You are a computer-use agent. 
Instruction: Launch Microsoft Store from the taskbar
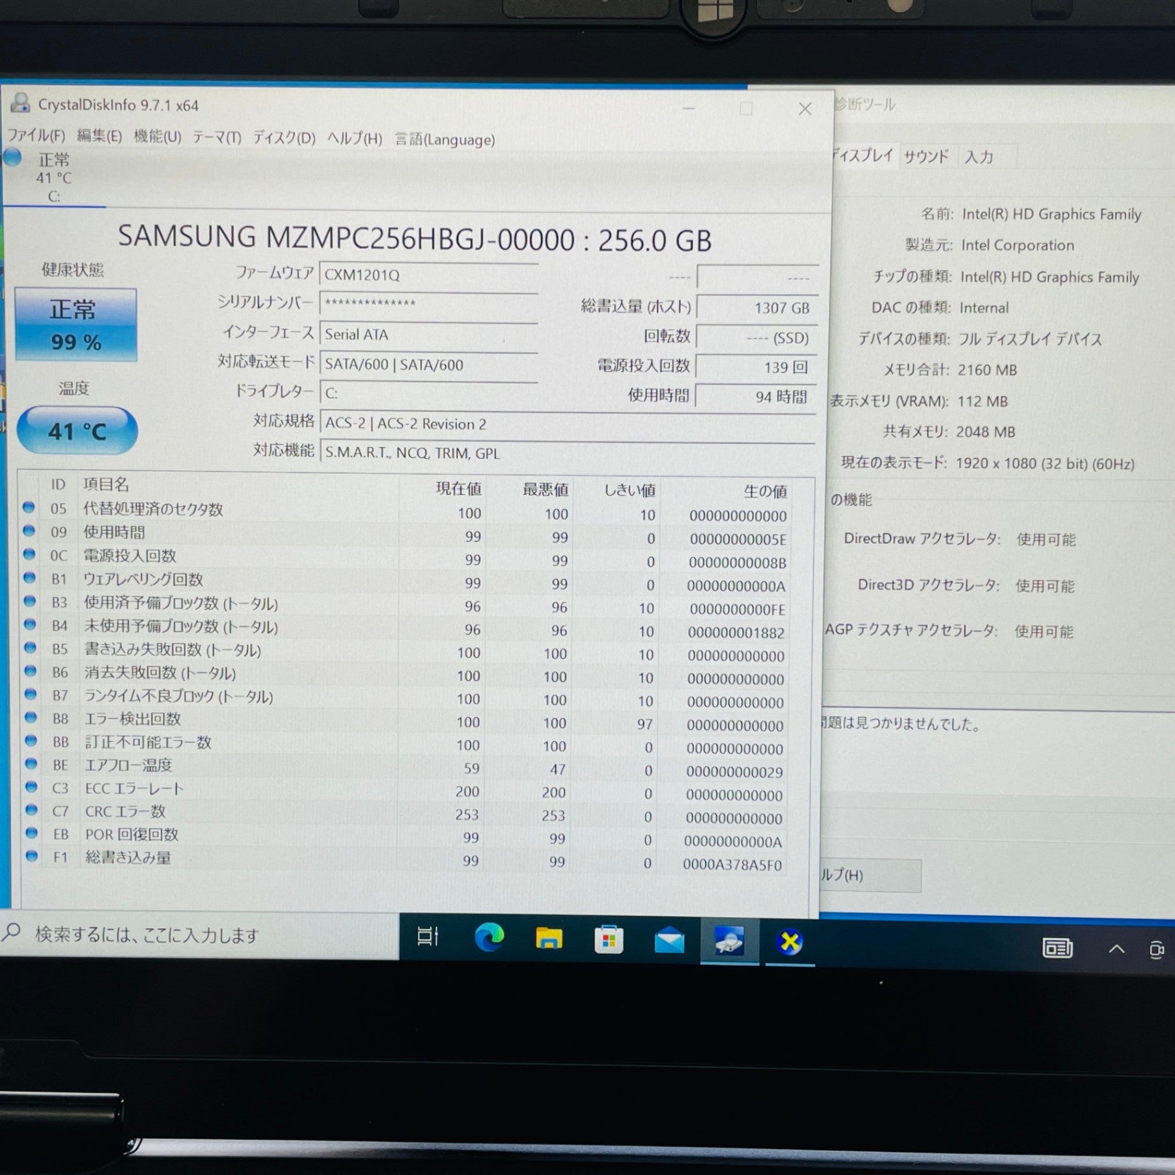pyautogui.click(x=609, y=940)
